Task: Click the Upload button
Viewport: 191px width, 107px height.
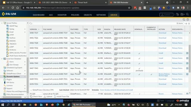Action: click(x=48, y=97)
